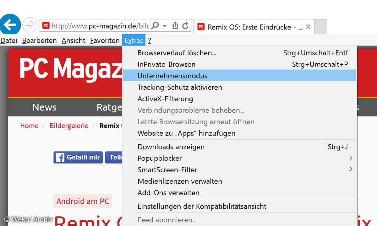Open the Ansicht menu
377x226 pixels.
pos(74,40)
